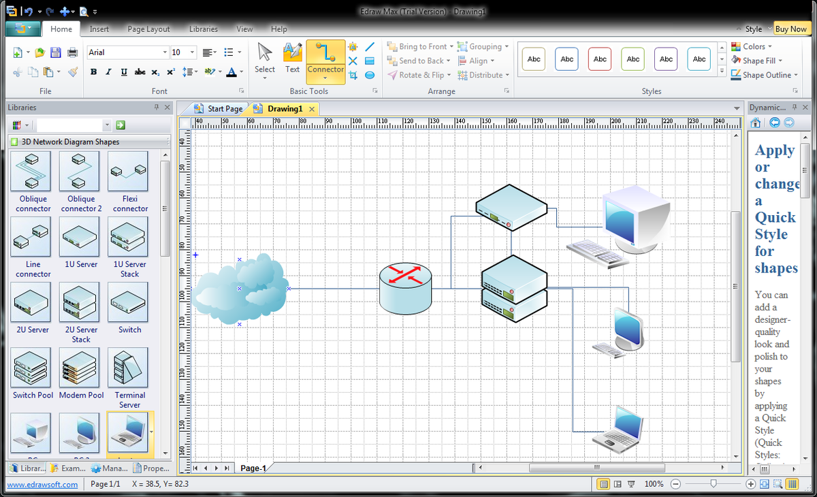Select the crop tool icon
Screen dimensions: 817x497
[353, 76]
